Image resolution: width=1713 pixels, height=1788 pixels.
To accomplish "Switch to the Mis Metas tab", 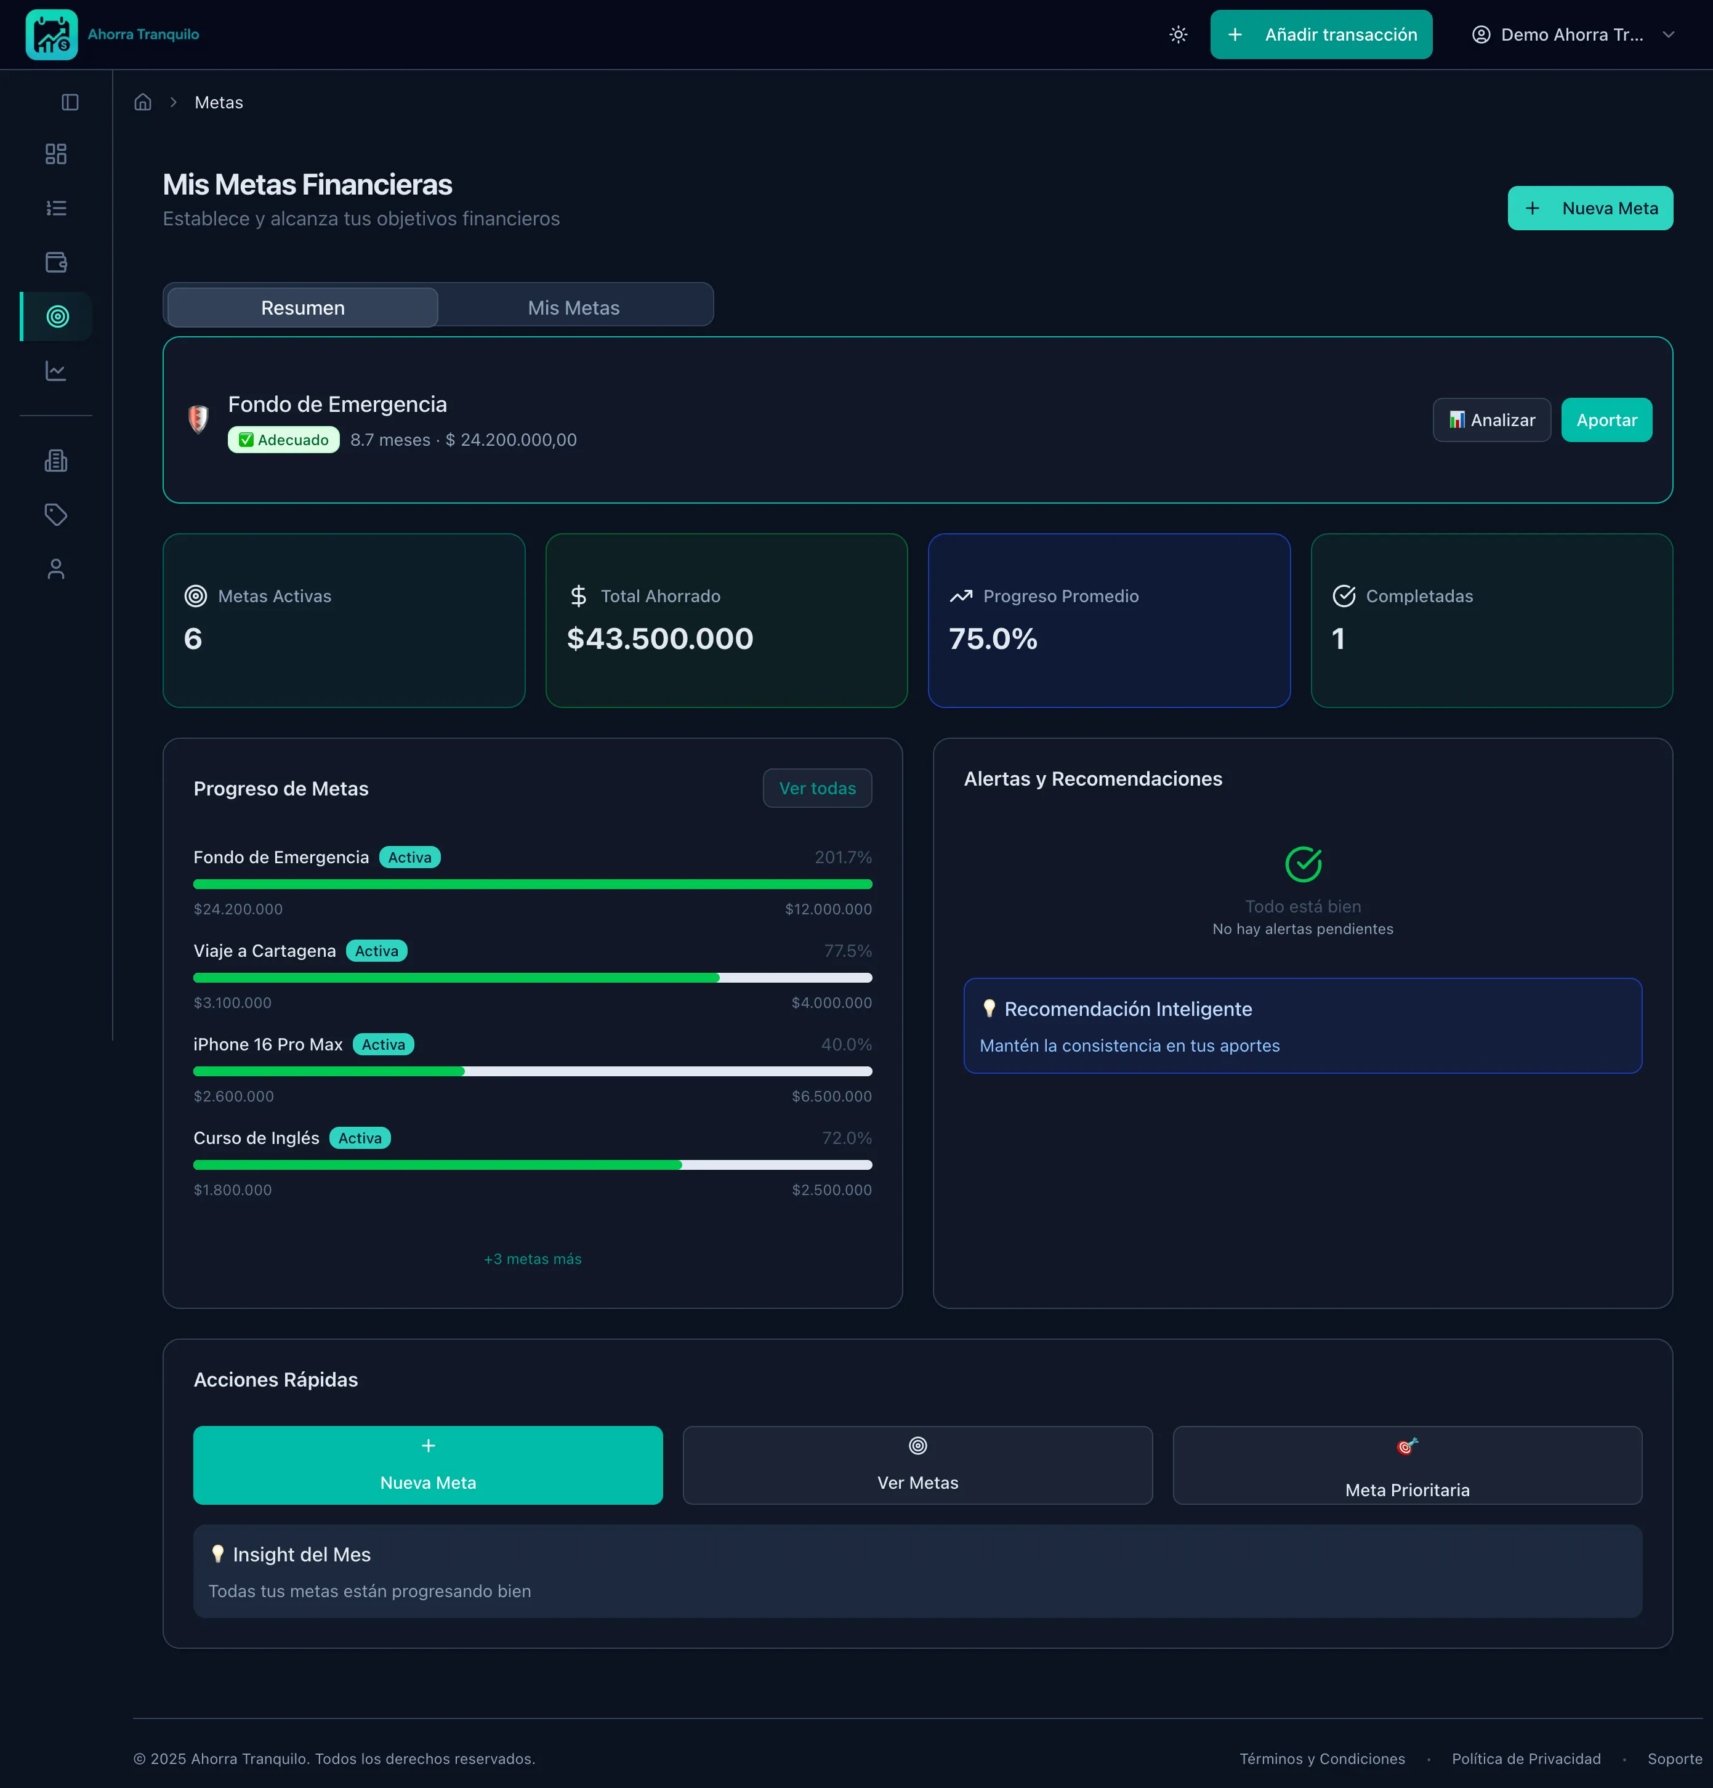I will (x=573, y=307).
